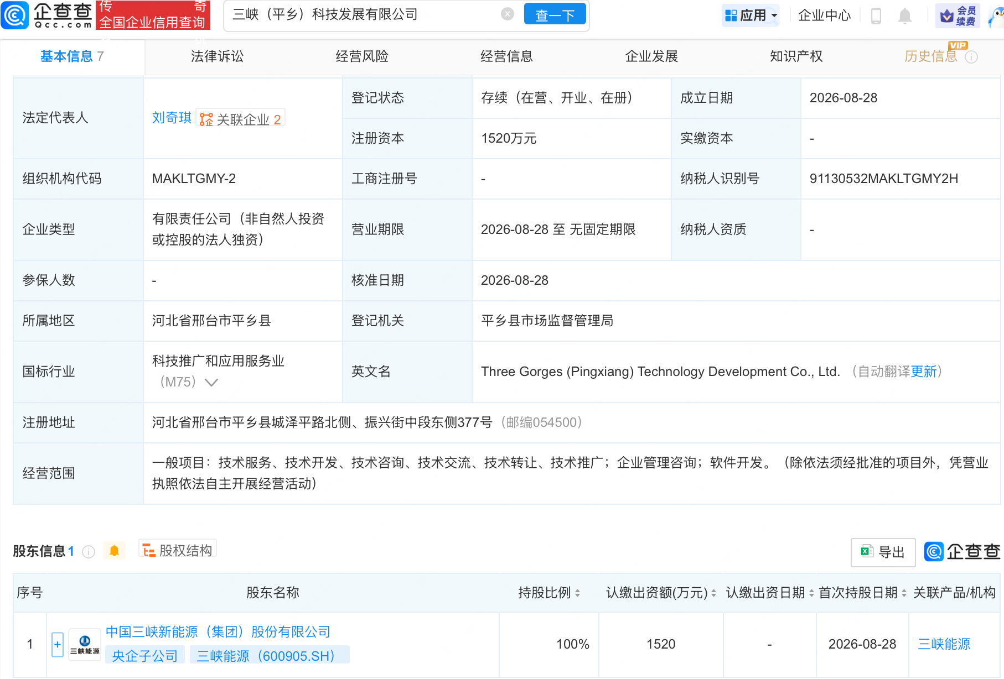
Task: Open legal representative 刘奇琪 link
Action: pyautogui.click(x=172, y=118)
